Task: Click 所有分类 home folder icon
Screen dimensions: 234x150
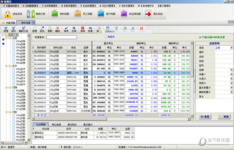Action: 6,35
